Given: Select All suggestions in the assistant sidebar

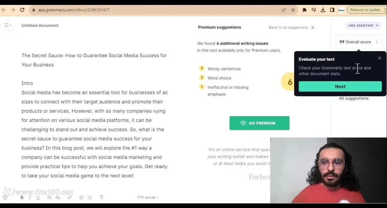Looking at the screenshot, I should click(354, 99).
